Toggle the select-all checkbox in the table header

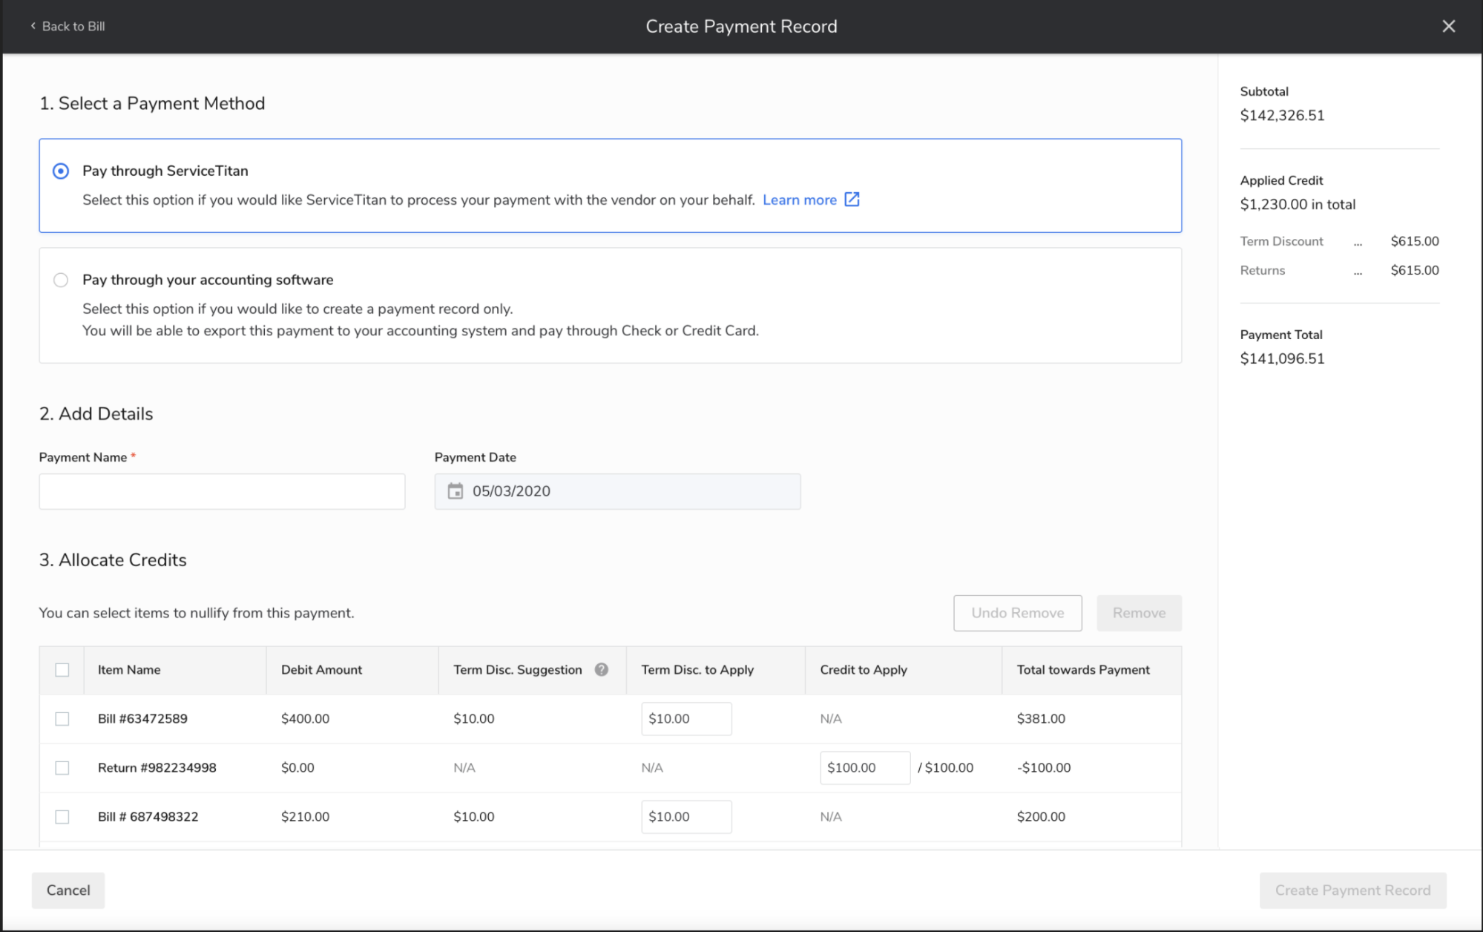point(62,669)
